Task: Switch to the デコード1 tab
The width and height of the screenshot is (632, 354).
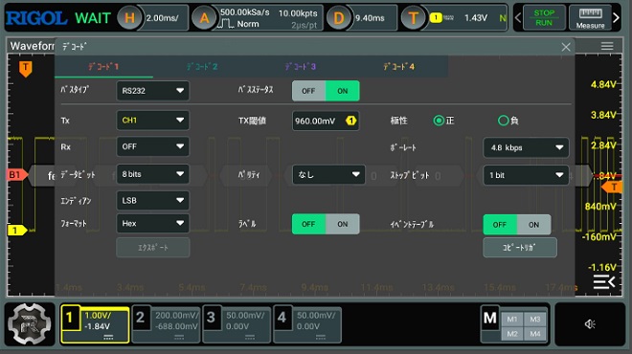Action: [103, 67]
